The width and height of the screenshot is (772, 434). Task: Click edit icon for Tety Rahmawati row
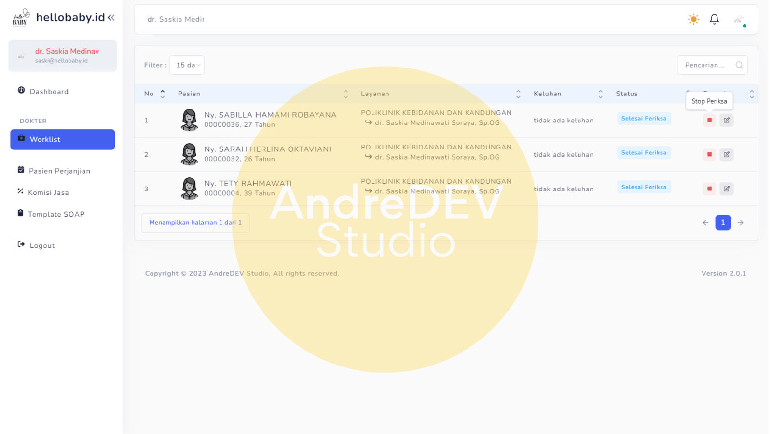click(x=726, y=189)
